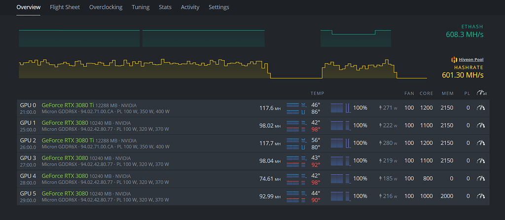Open overclock gauge icon for GPU 4
Screen dimensions: 505x220
tap(481, 179)
